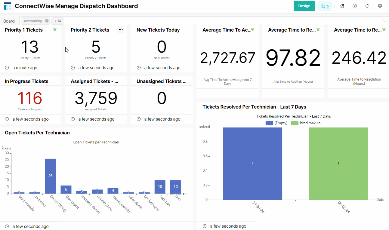Expand the +14 hidden filter tags
Image resolution: width=389 pixels, height=230 pixels.
57,21
